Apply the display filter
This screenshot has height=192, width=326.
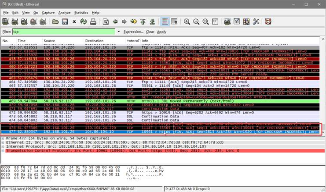(161, 32)
